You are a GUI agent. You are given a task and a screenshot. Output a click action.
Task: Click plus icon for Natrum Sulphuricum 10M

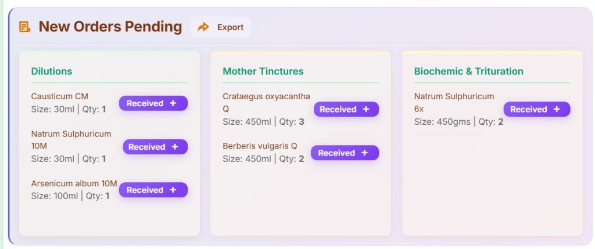175,147
